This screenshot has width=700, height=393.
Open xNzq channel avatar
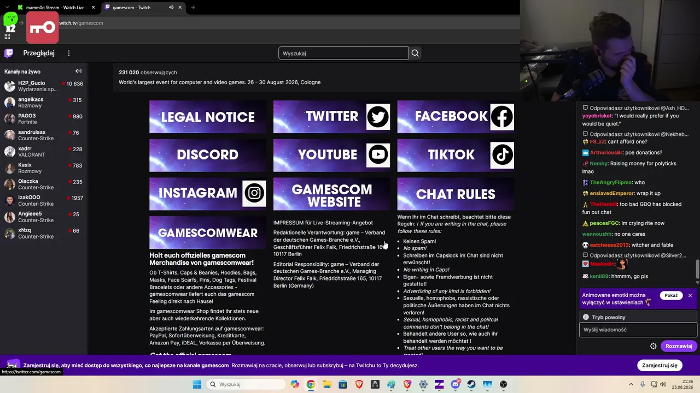coord(10,234)
